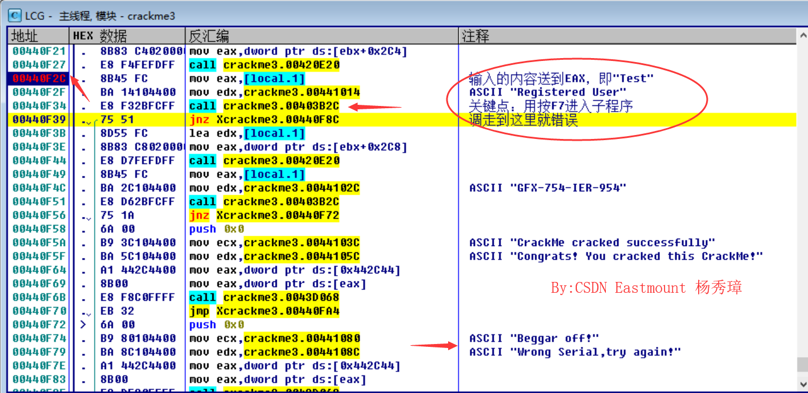Select 'mov edx,crackme3.0044108C' instruction
The width and height of the screenshot is (808, 393).
[274, 352]
